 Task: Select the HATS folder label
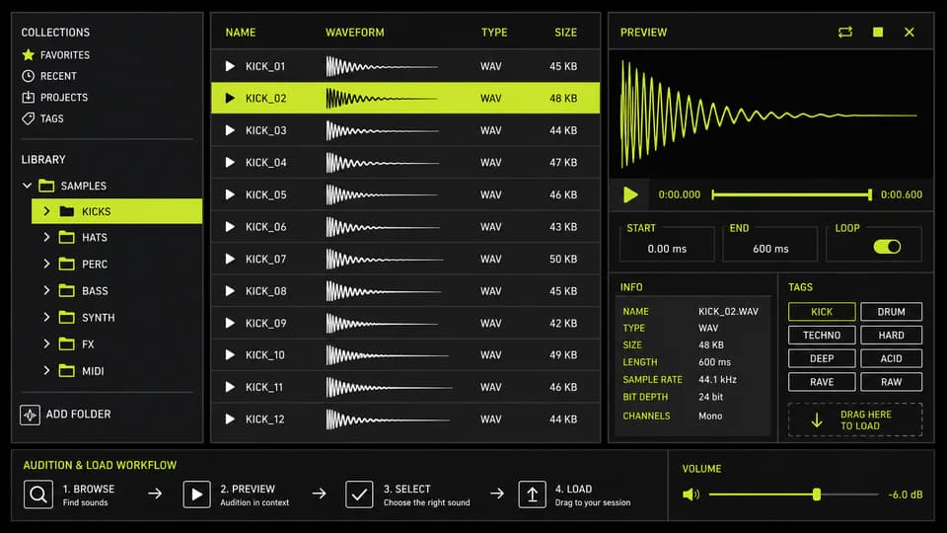coord(95,238)
